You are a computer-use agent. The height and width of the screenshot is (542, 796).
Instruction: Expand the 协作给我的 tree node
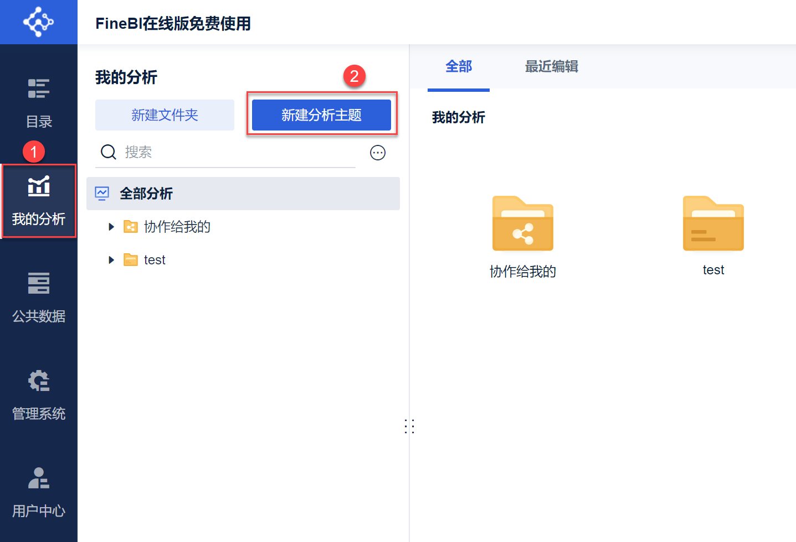111,227
